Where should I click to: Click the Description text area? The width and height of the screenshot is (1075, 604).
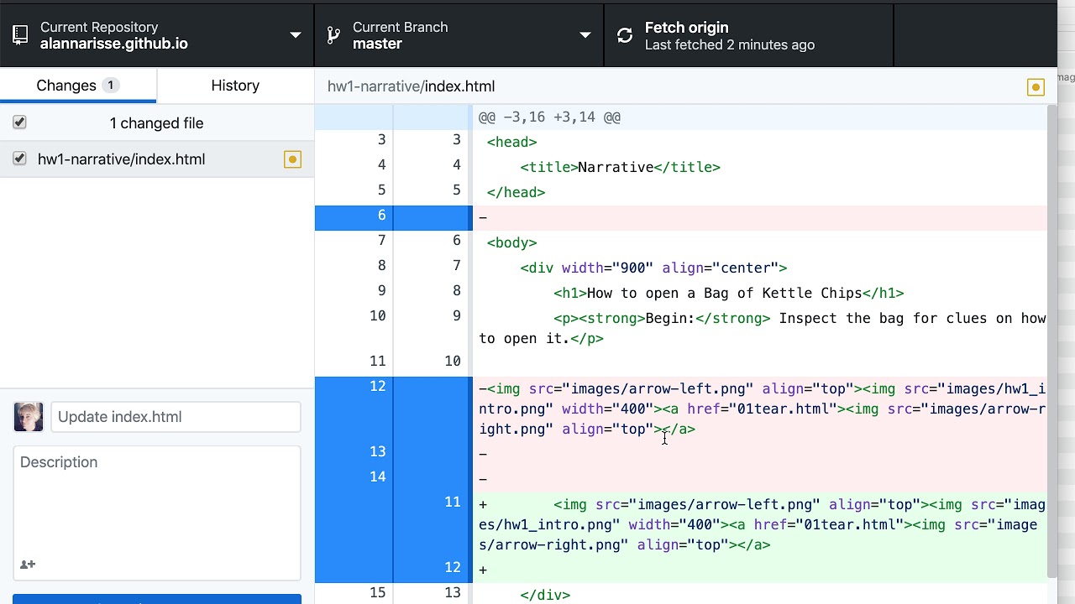point(156,513)
